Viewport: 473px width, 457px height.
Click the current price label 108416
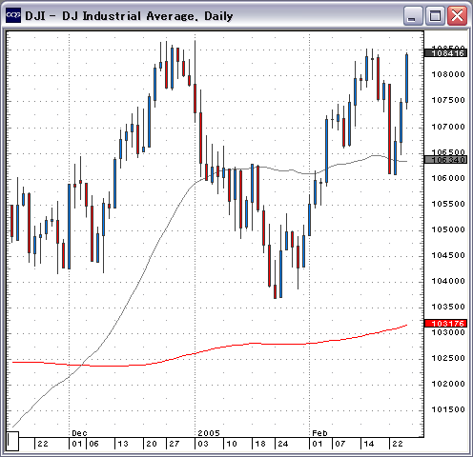click(445, 53)
